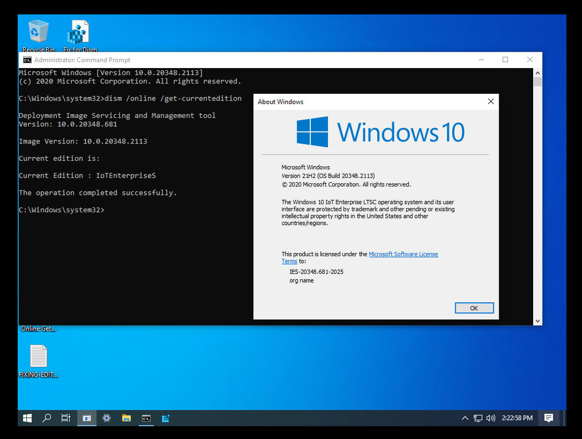
Task: Click the Command Prompt title bar icon
Action: (x=27, y=60)
